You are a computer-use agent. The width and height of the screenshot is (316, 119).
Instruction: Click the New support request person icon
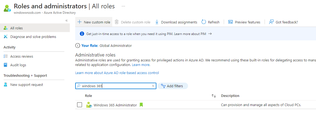pyautogui.click(x=6, y=85)
